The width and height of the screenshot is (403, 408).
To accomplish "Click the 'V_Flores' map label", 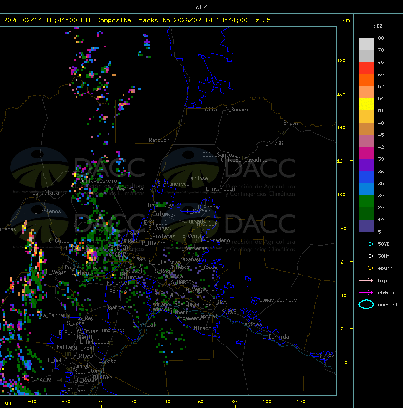I will (73, 391).
